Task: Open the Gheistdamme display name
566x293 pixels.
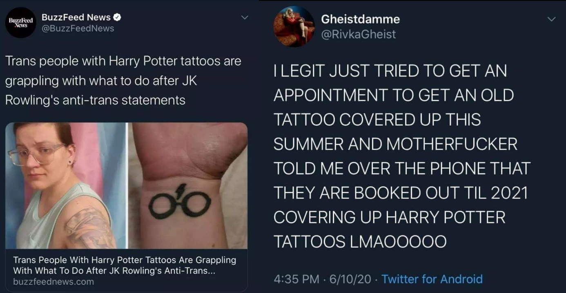Action: click(x=361, y=19)
